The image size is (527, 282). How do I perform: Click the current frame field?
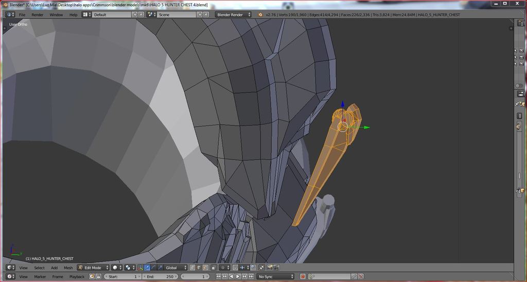coord(195,276)
